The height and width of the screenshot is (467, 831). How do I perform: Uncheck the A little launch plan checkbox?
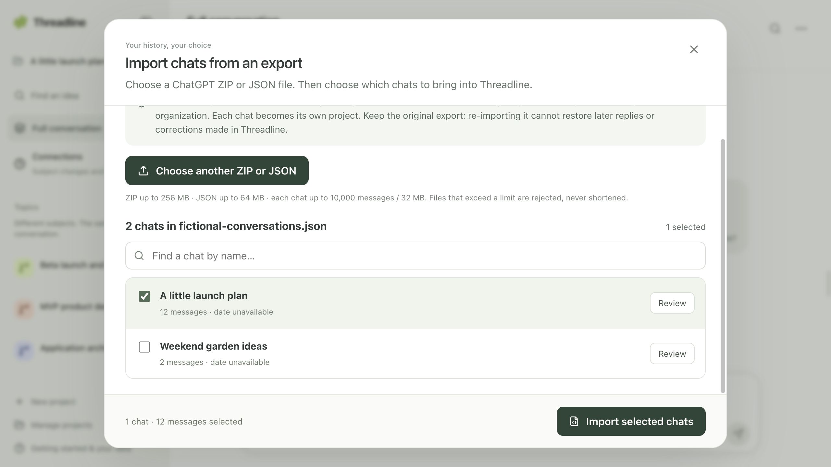click(x=144, y=296)
